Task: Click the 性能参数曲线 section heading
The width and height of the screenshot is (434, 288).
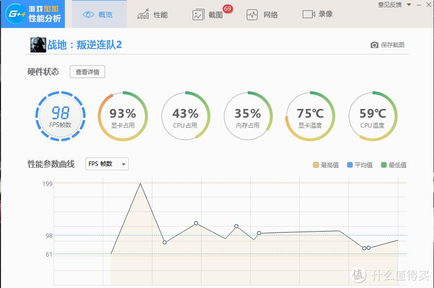Action: click(51, 164)
